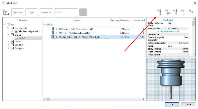Click the Cancel button
198x109 pixels.
(188, 104)
